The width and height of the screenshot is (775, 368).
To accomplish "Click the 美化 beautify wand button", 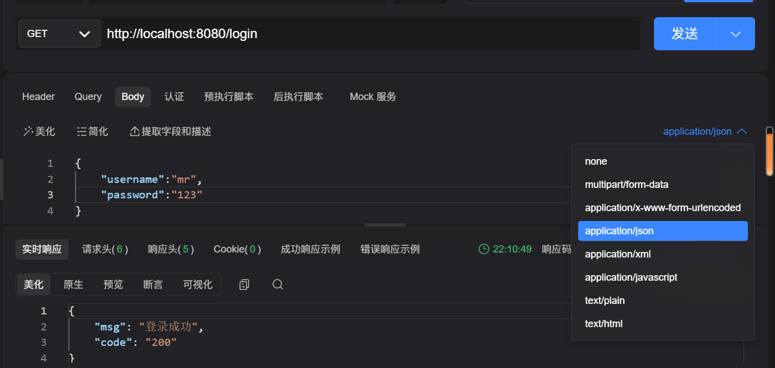I will click(x=39, y=132).
